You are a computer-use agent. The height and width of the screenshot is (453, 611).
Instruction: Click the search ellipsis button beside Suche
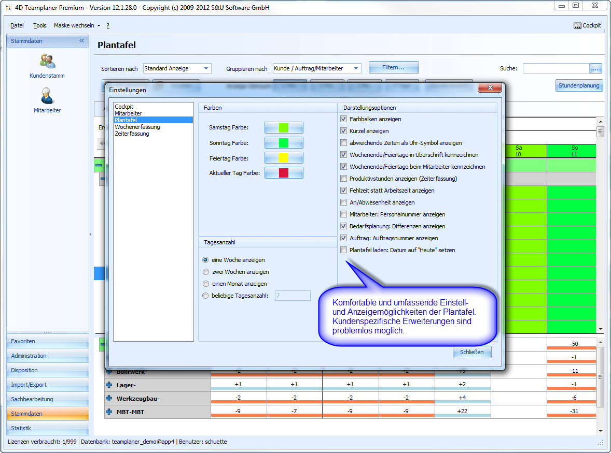click(x=595, y=68)
